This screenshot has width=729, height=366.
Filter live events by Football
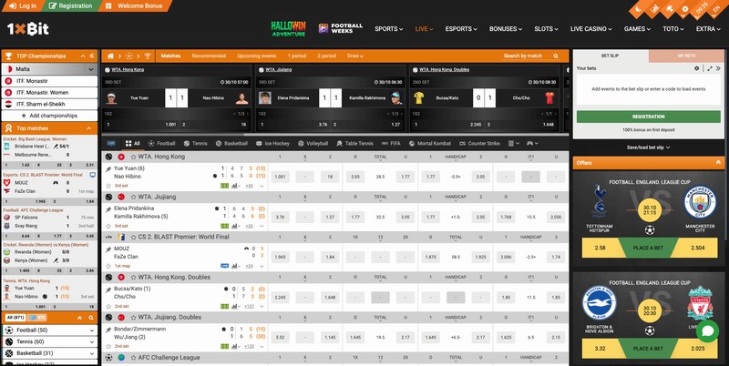pos(162,144)
